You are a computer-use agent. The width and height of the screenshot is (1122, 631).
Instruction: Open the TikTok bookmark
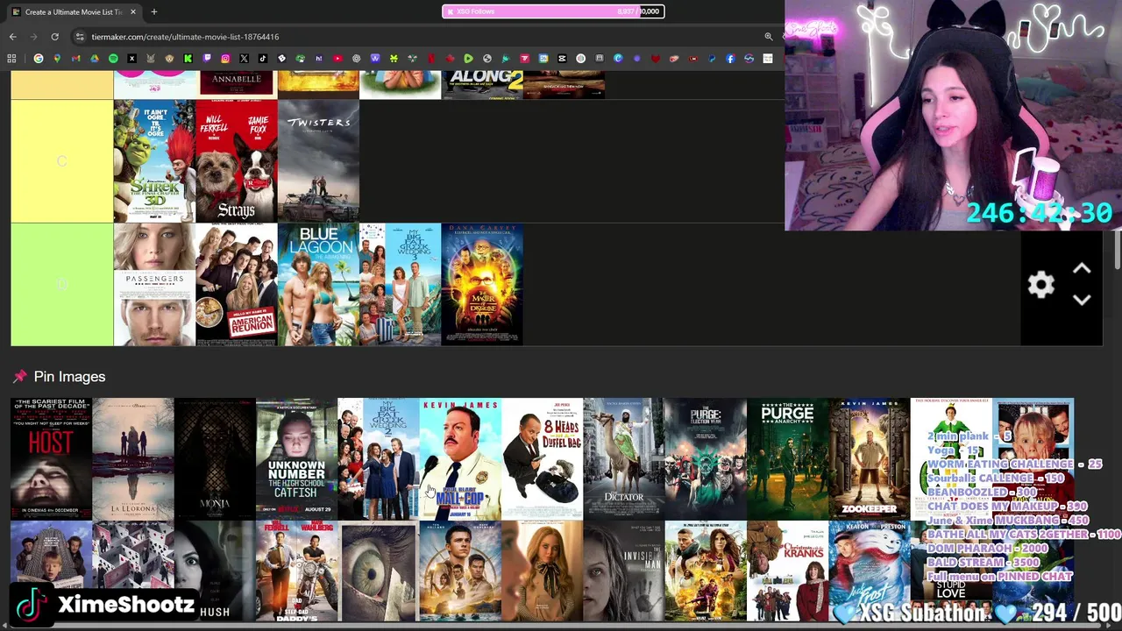tap(263, 59)
